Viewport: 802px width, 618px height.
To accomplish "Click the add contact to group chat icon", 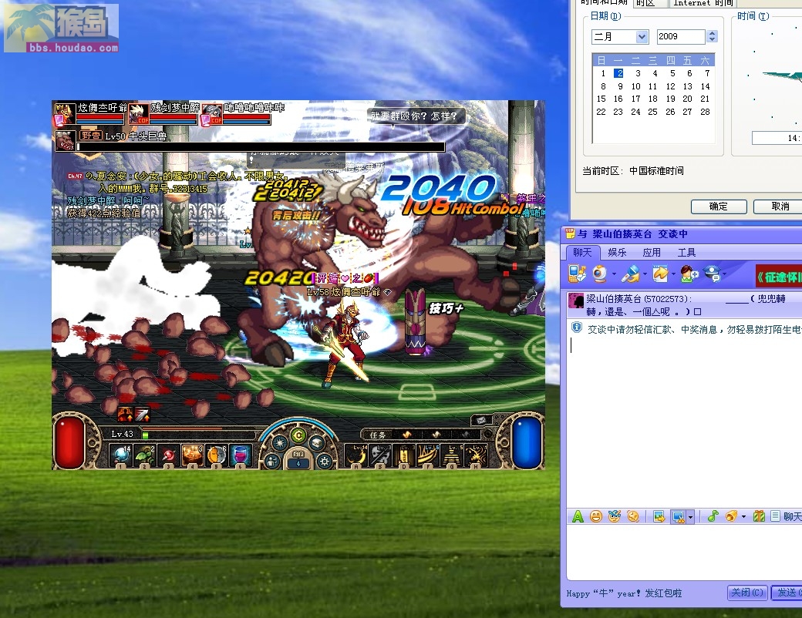I will pos(689,274).
